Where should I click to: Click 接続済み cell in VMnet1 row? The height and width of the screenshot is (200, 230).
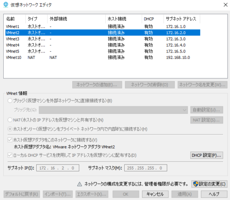(116, 27)
